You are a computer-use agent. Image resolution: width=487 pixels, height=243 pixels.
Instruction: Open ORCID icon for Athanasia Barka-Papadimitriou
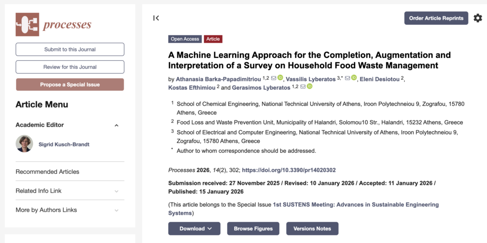[280, 78]
